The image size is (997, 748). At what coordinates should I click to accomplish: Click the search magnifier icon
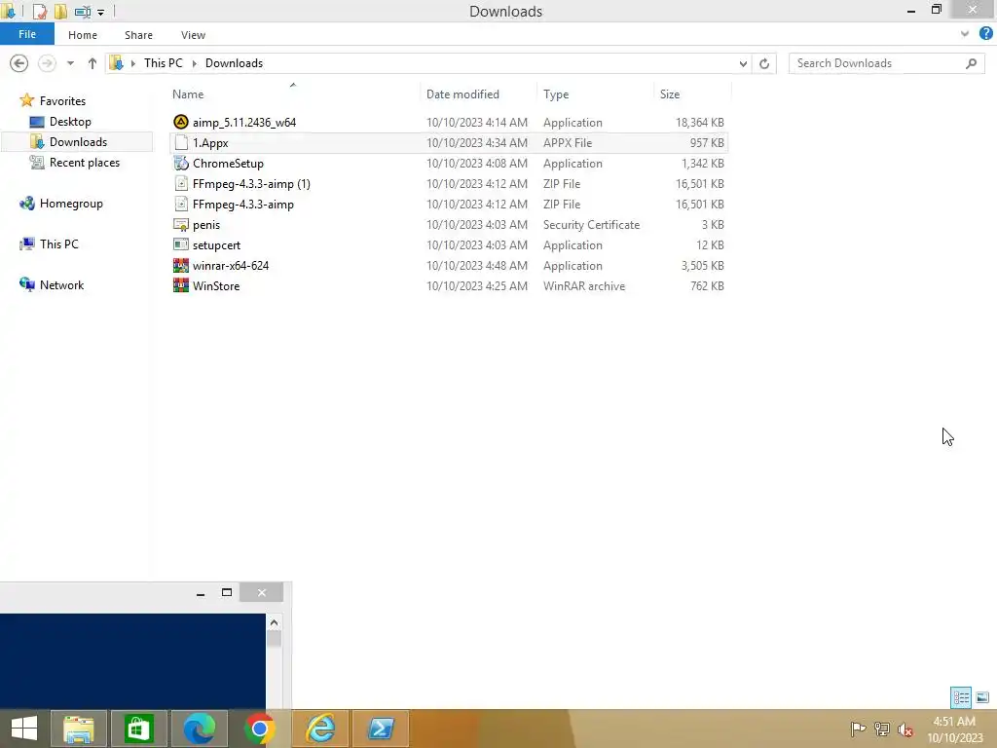[971, 63]
